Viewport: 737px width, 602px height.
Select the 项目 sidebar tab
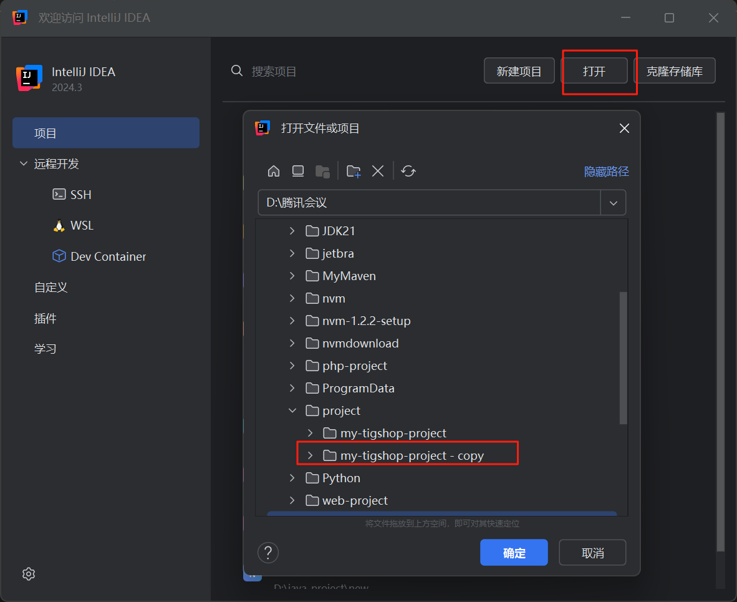(x=106, y=133)
